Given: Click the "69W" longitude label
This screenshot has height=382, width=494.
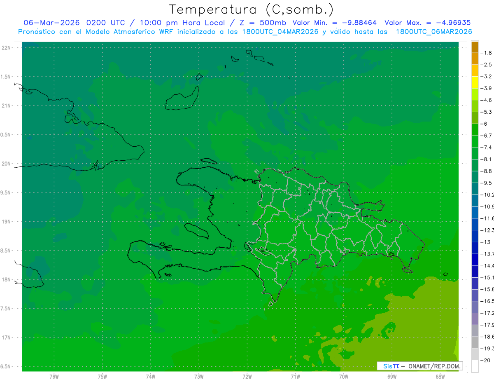Looking at the screenshot, I should click(x=392, y=376).
